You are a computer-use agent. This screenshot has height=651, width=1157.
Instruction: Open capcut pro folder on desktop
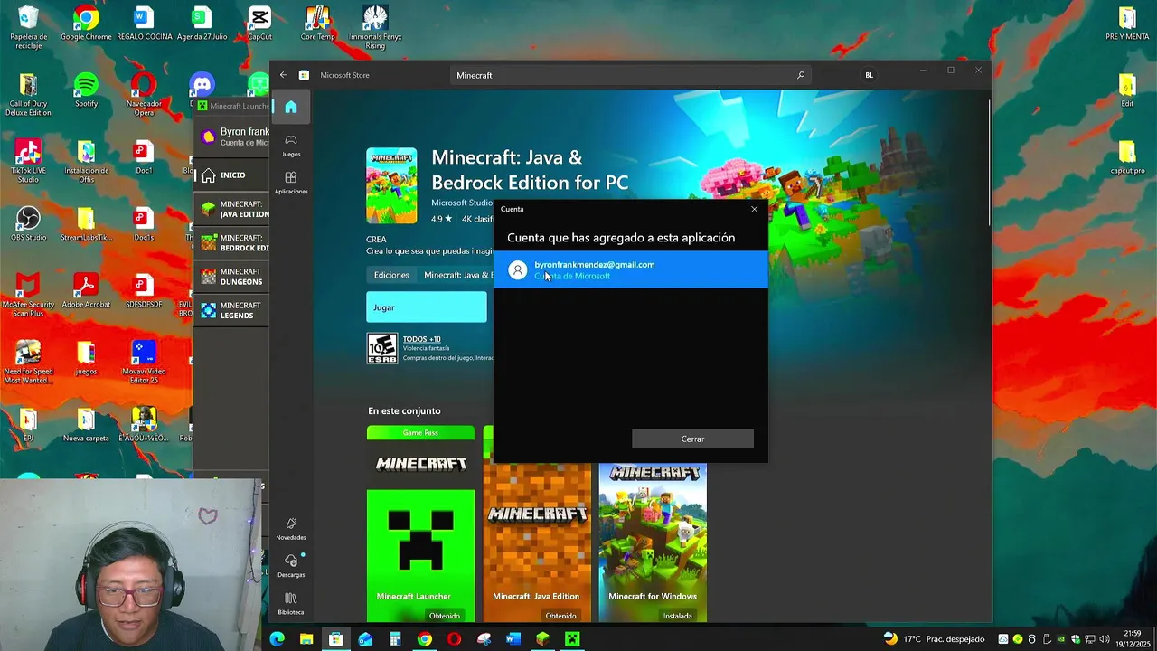1127,158
